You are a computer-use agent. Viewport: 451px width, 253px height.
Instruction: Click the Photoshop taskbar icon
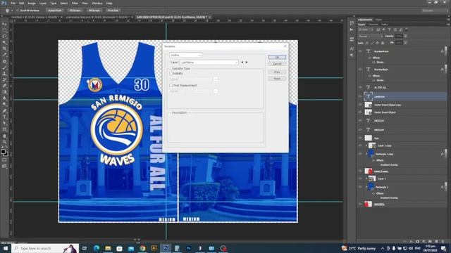[x=166, y=248]
